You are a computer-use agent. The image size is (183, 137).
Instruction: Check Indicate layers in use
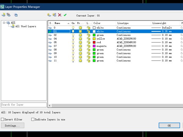33,119
